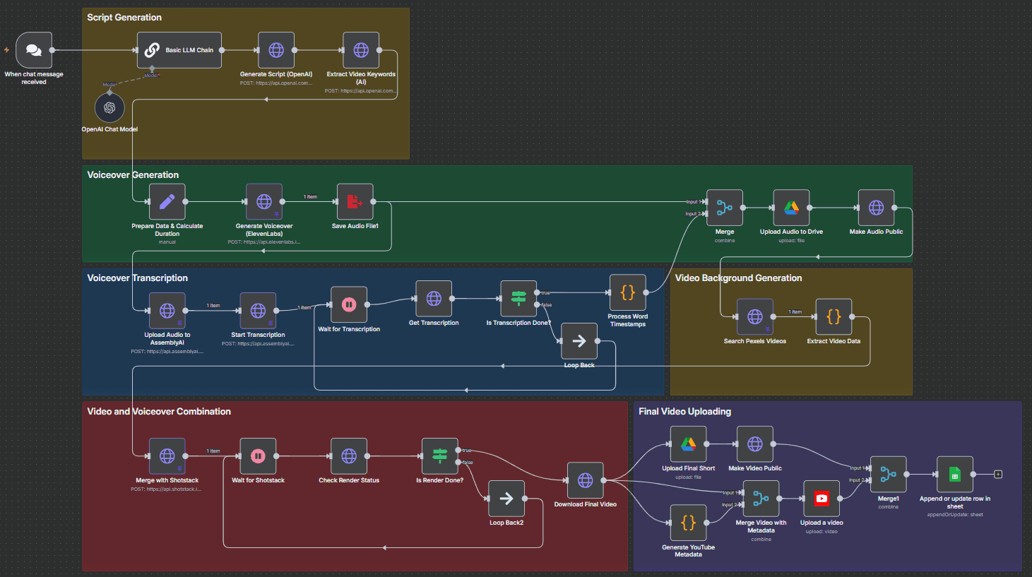
Task: Open the Generate YouTube Metadata node
Action: [688, 523]
